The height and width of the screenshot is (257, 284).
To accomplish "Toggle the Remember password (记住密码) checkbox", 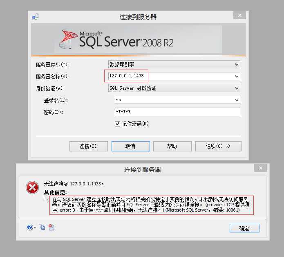I will [x=117, y=124].
